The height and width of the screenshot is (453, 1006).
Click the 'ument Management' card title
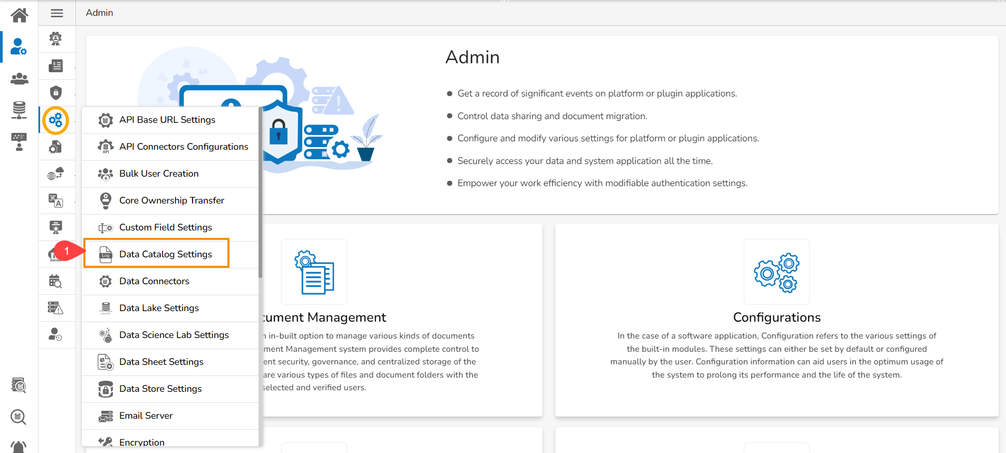pyautogui.click(x=324, y=317)
